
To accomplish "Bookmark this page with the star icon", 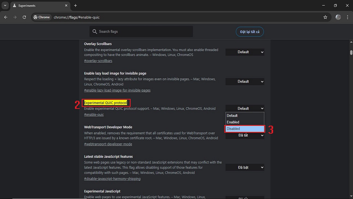I will [325, 17].
